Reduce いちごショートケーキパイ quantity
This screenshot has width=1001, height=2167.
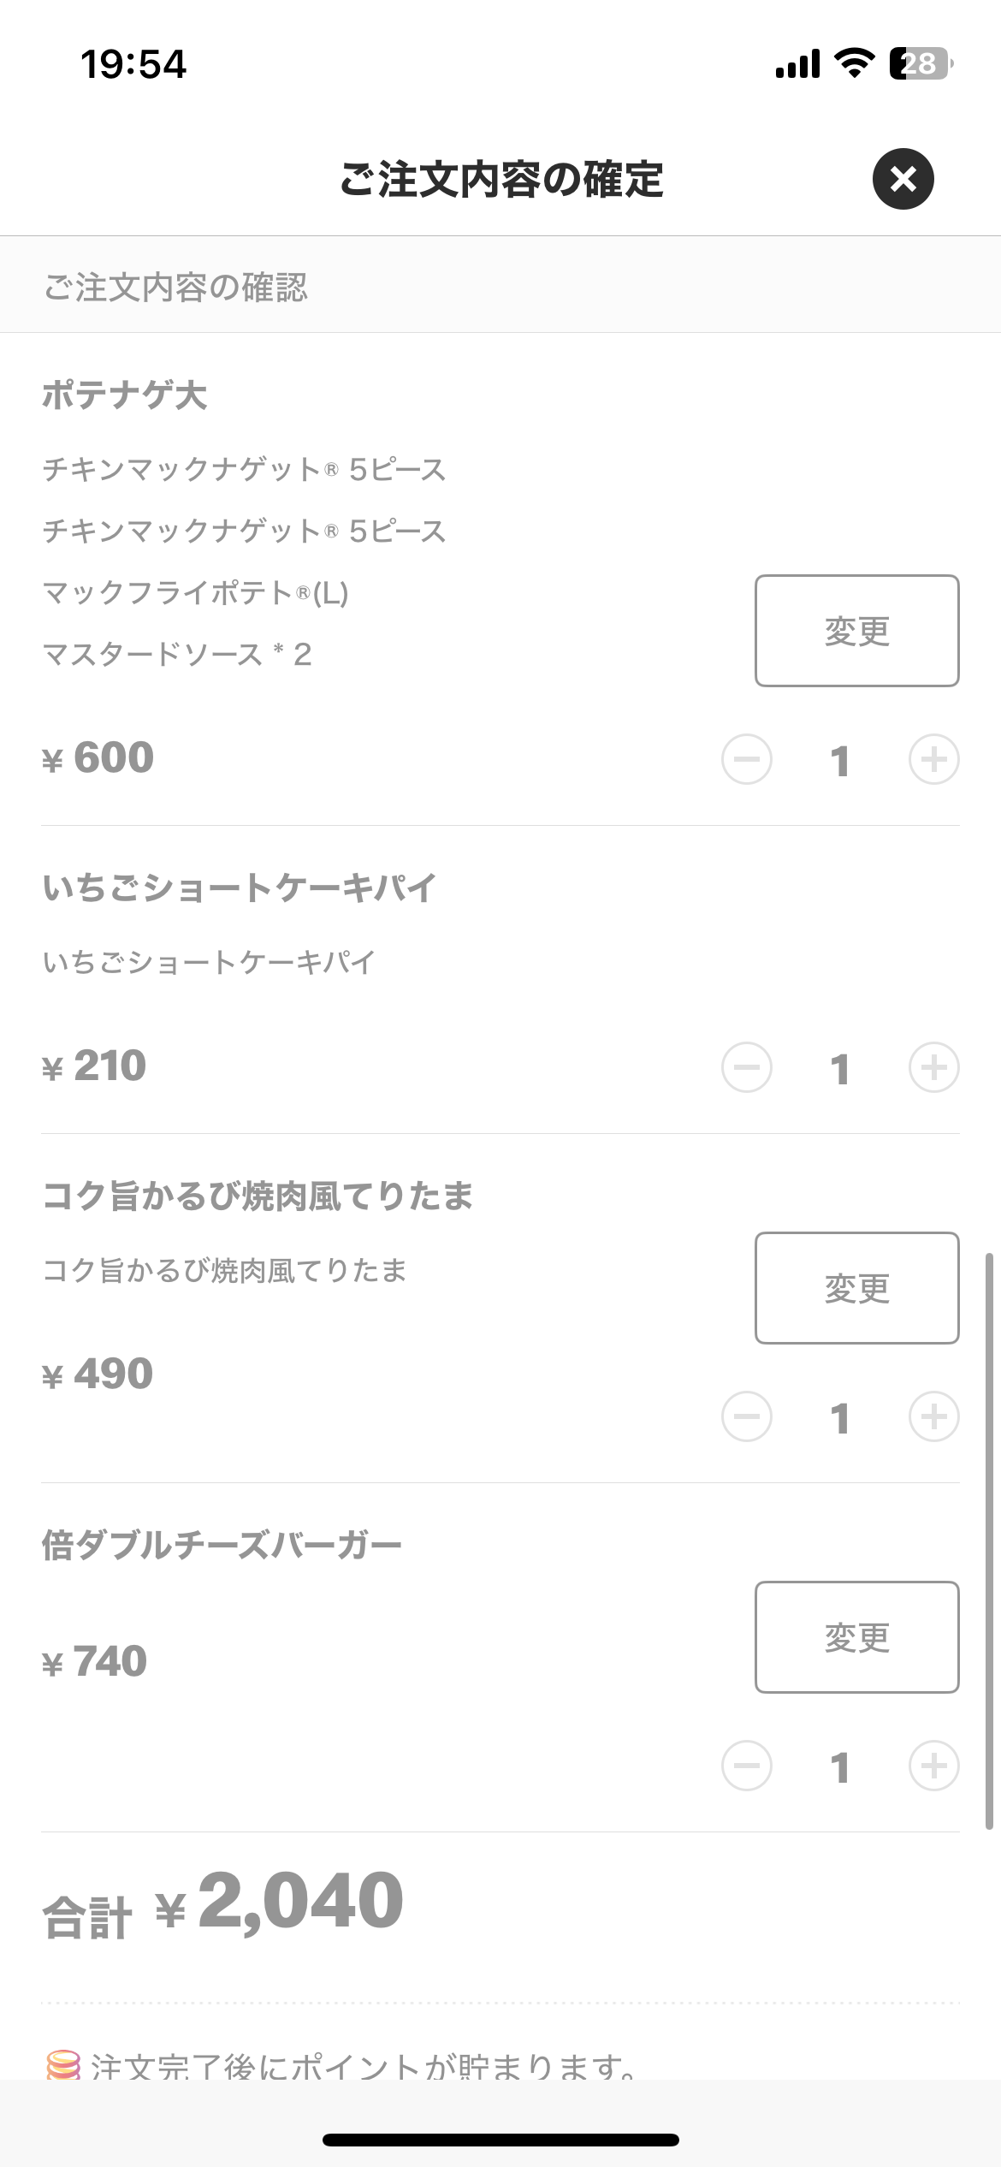click(x=747, y=1067)
